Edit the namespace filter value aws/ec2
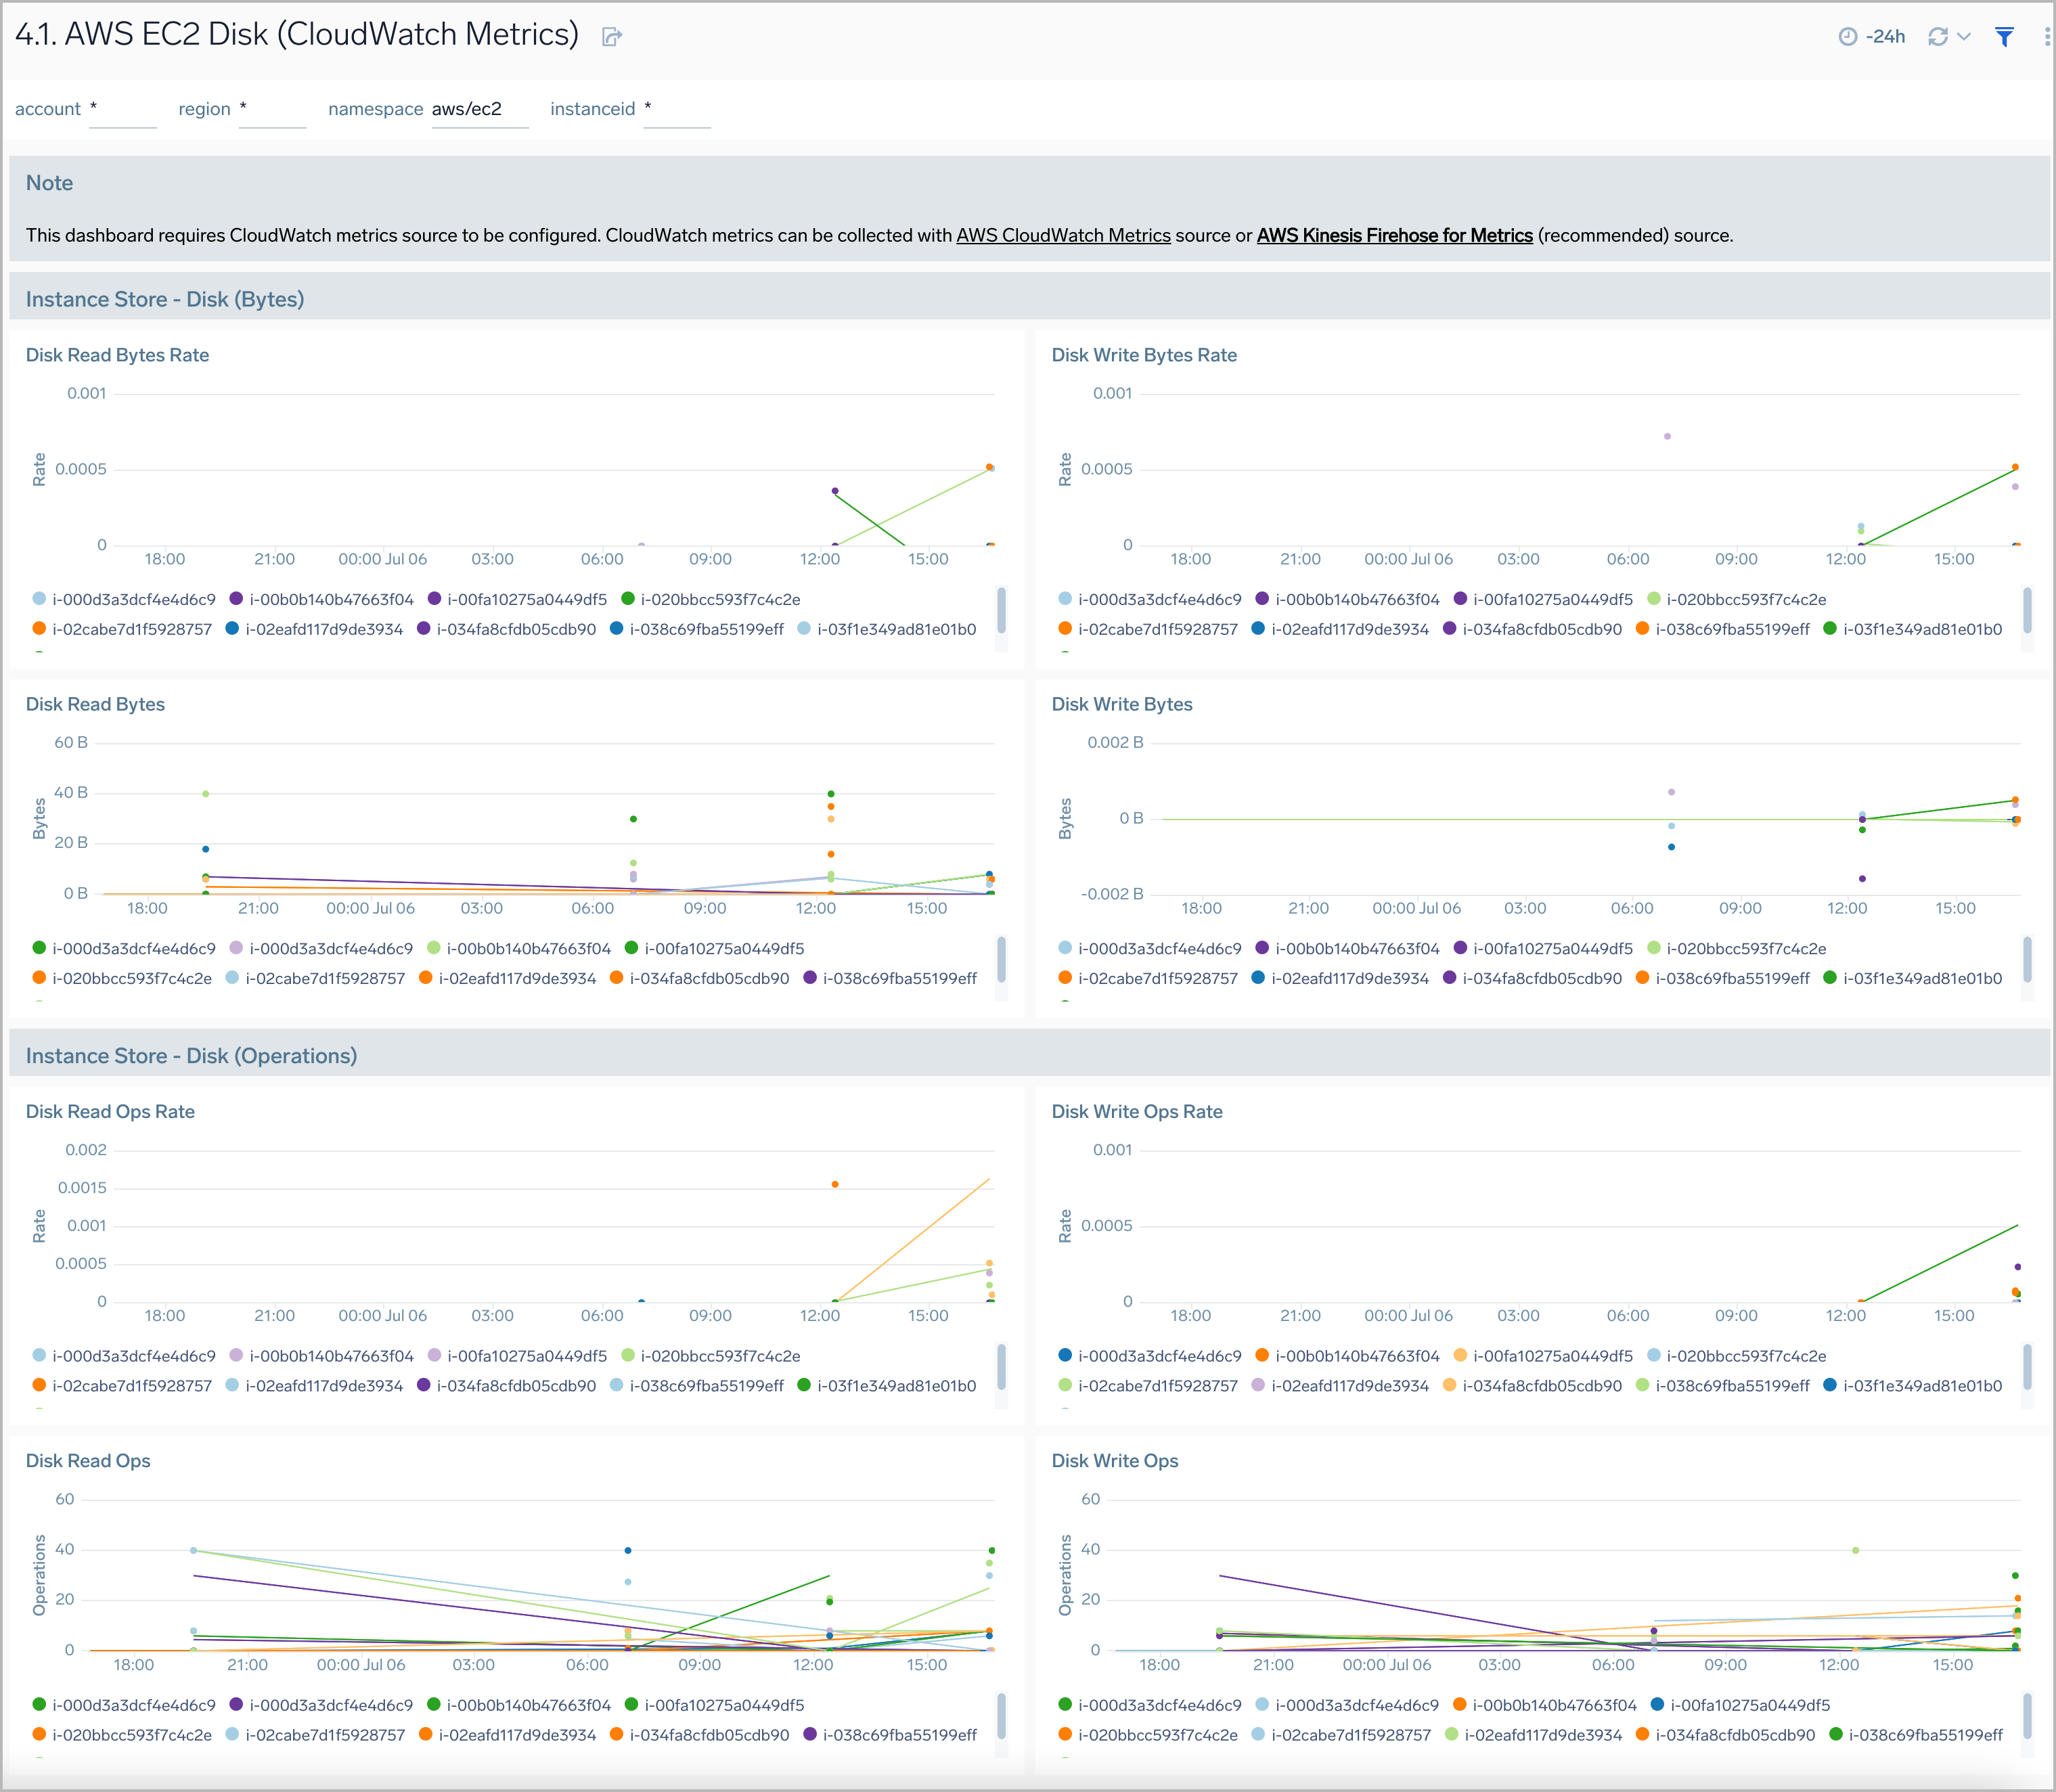Viewport: 2056px width, 1792px height. pyautogui.click(x=479, y=109)
